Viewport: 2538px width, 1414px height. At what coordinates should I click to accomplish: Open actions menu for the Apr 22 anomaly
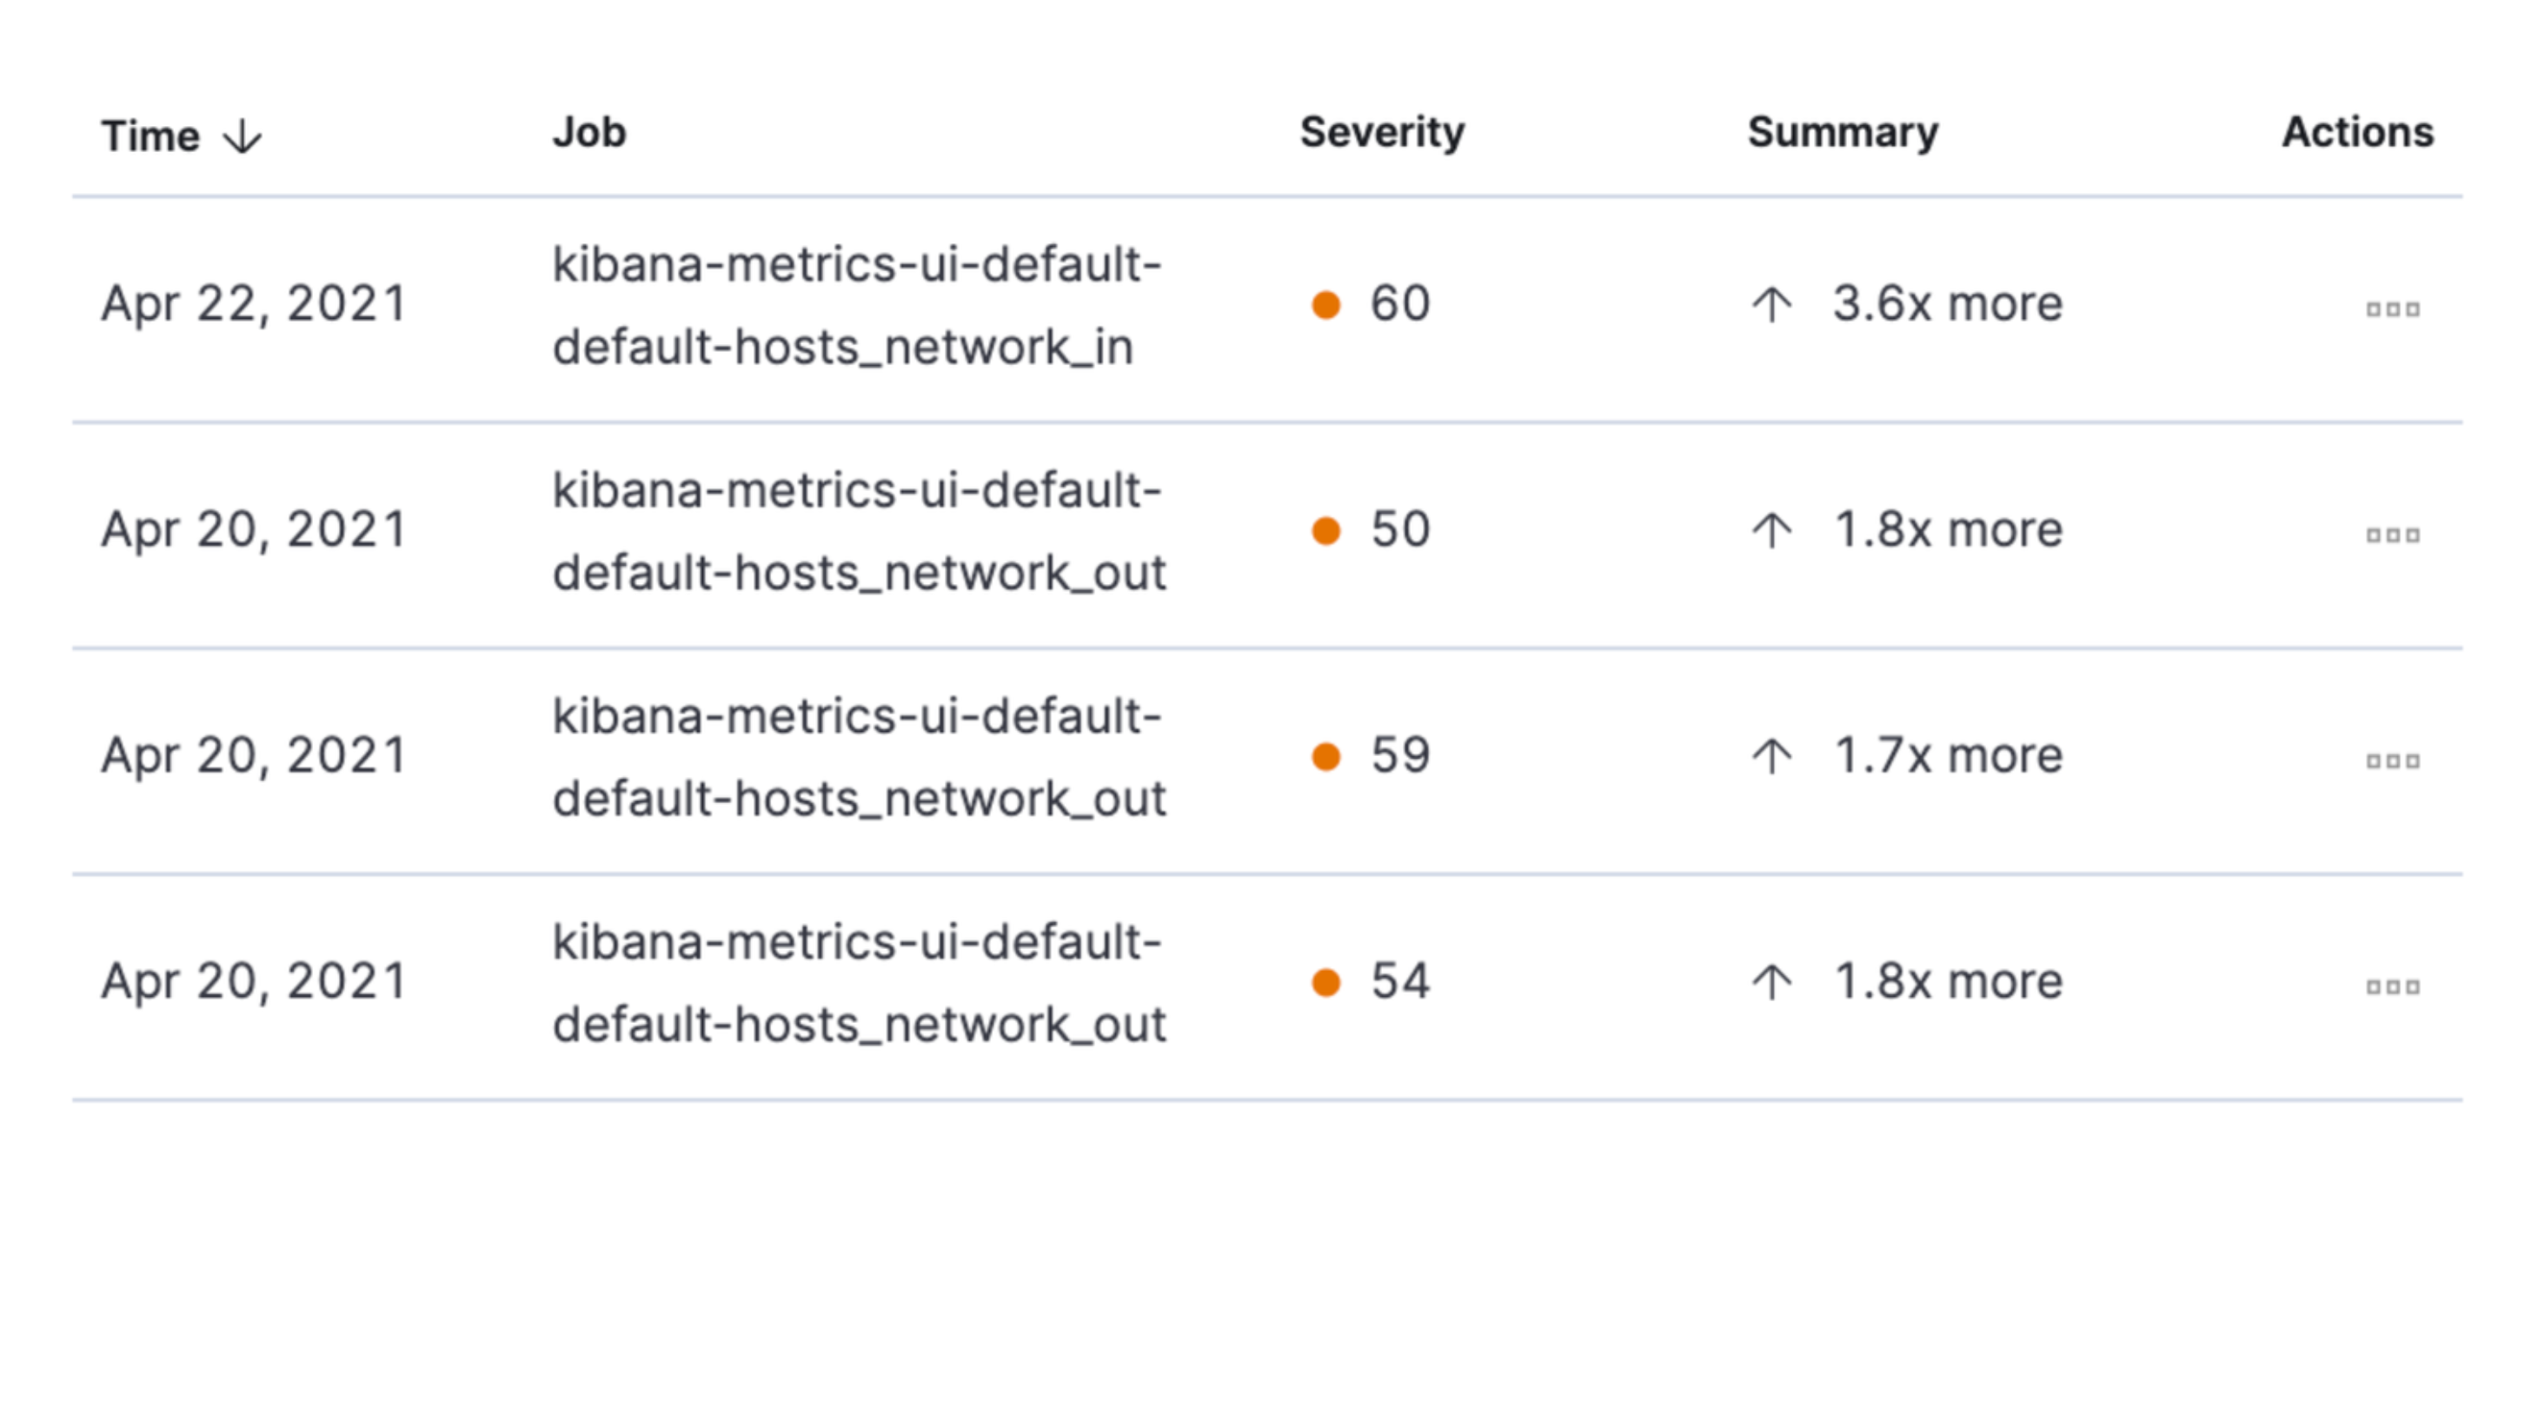point(2392,309)
